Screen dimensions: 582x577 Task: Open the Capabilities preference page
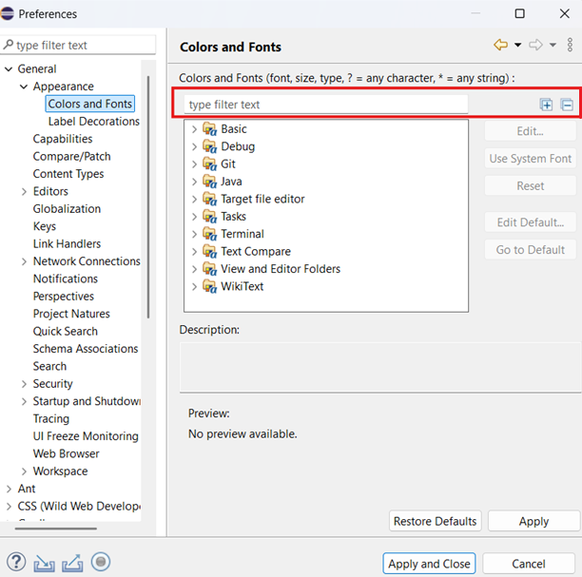[63, 139]
